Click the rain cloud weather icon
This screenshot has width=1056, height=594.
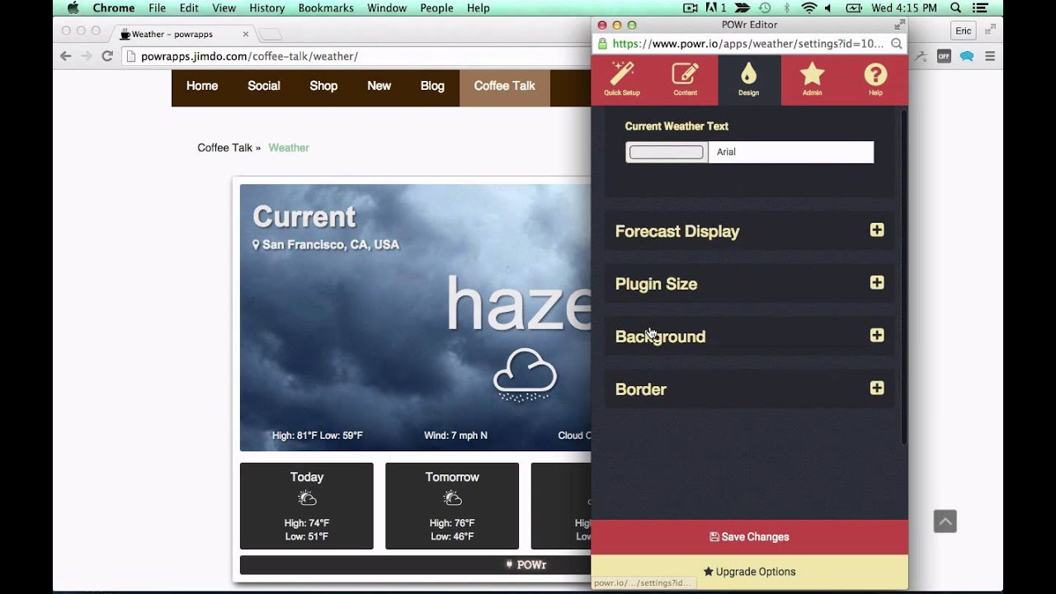(525, 375)
